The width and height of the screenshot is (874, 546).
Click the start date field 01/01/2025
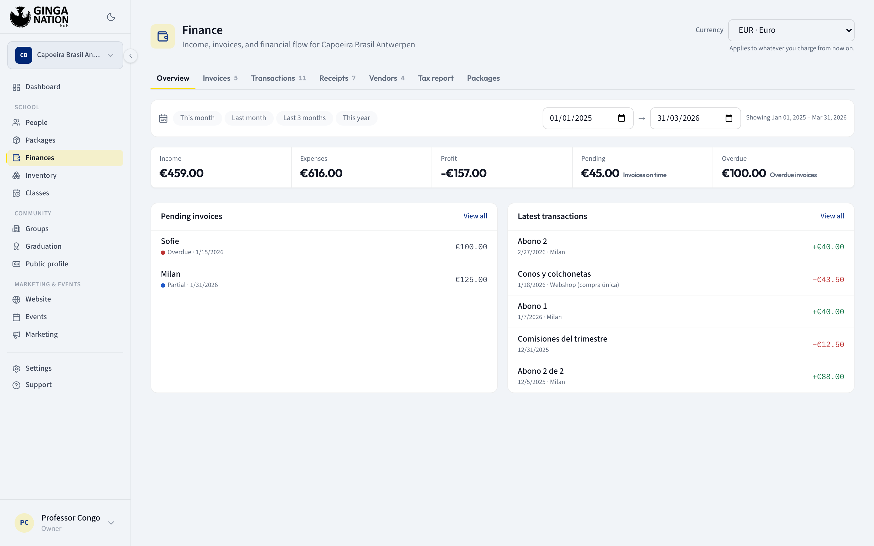click(588, 118)
